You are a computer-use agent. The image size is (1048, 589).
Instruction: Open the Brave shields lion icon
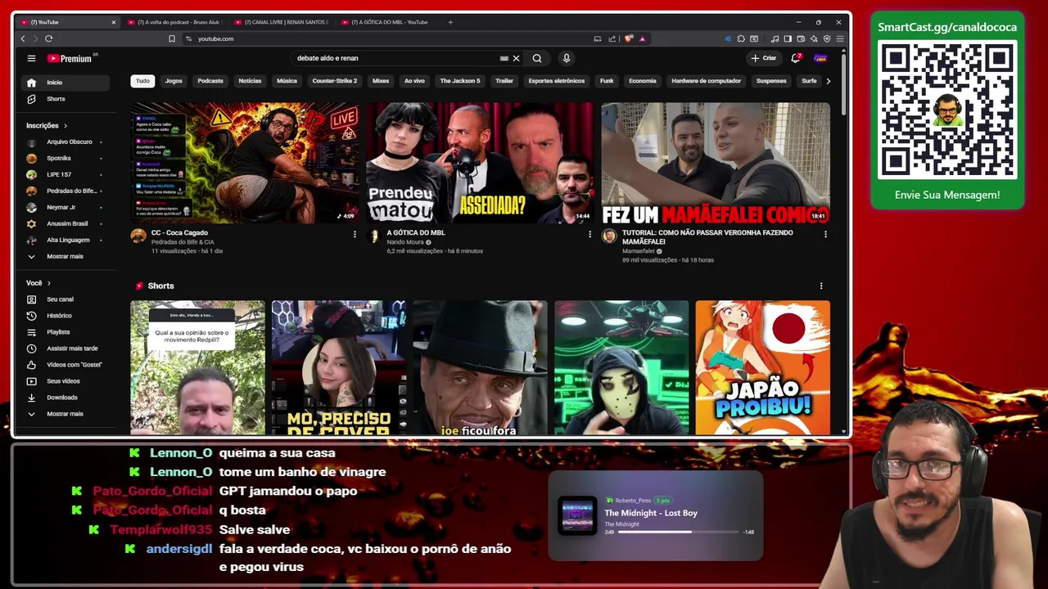click(628, 38)
